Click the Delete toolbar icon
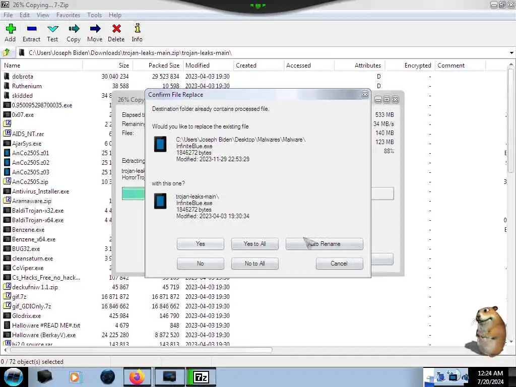The width and height of the screenshot is (516, 387). pos(116,29)
